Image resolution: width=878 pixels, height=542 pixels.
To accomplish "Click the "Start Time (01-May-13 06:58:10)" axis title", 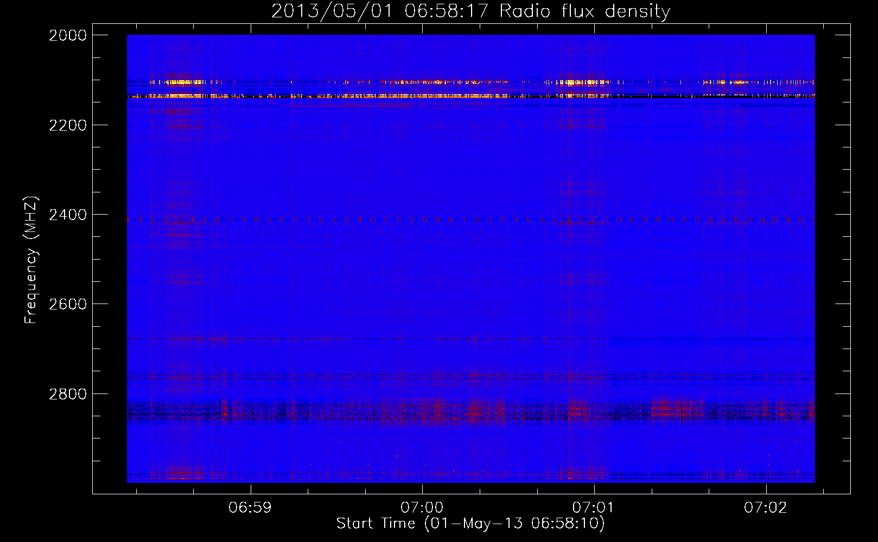I will click(470, 524).
